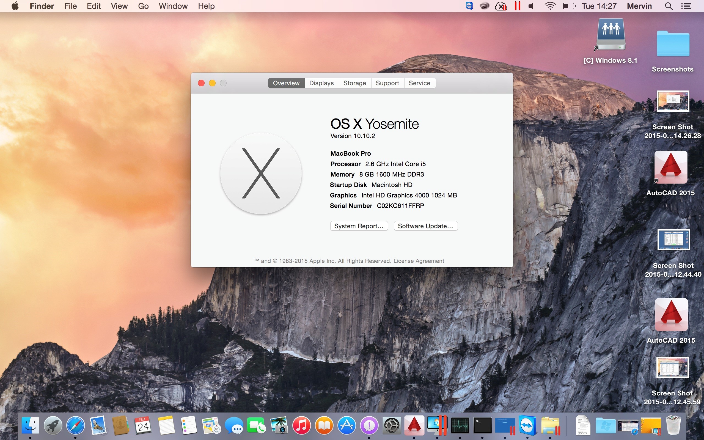This screenshot has width=704, height=440.
Task: Open iPhoto in the dock
Action: coord(279,425)
